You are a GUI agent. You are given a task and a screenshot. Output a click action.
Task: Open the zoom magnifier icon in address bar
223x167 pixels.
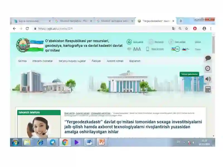[x=180, y=29]
